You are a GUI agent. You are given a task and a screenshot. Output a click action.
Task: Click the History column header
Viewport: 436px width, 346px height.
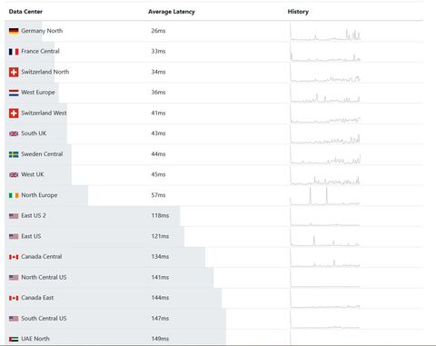[298, 12]
